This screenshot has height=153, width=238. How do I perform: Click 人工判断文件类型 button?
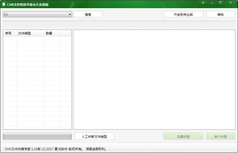(x=94, y=136)
